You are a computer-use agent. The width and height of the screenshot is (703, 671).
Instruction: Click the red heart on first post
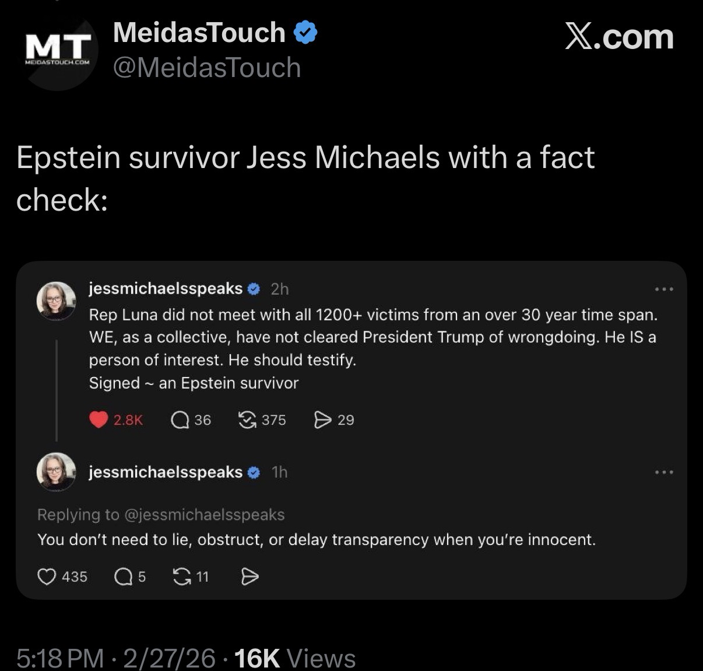(x=99, y=420)
